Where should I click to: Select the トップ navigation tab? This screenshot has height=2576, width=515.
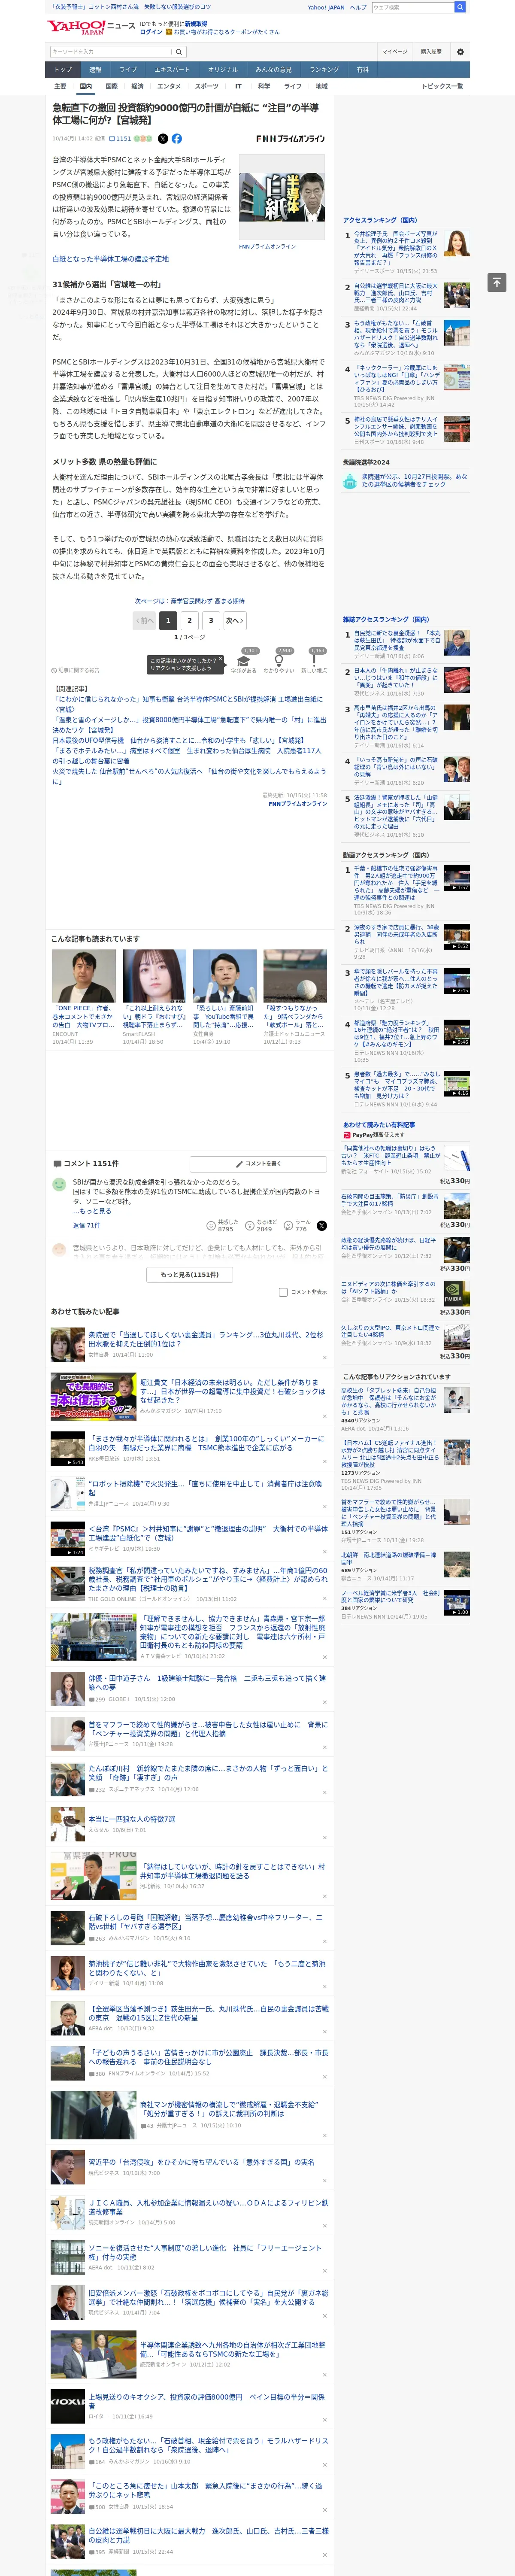click(63, 70)
